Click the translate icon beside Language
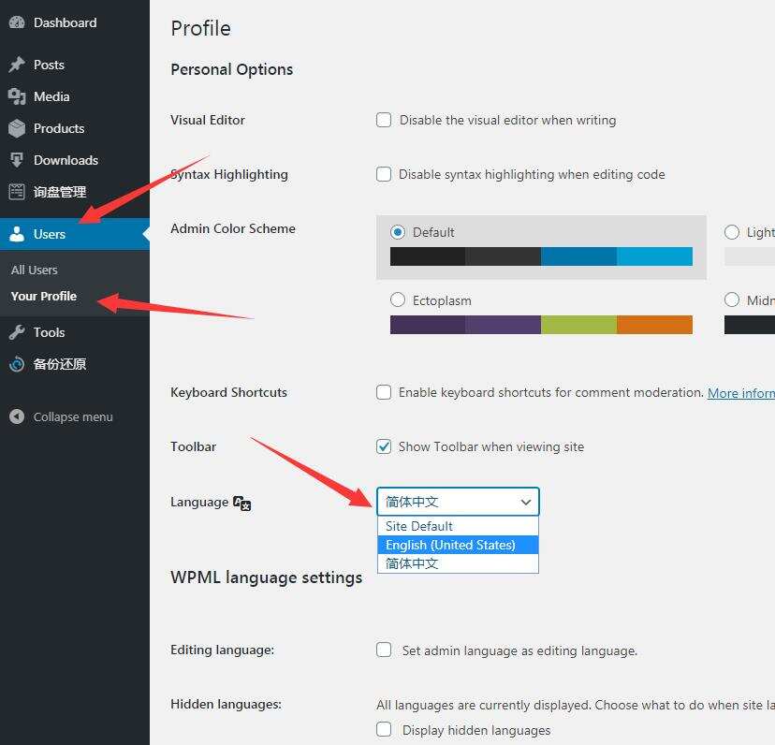 [241, 504]
